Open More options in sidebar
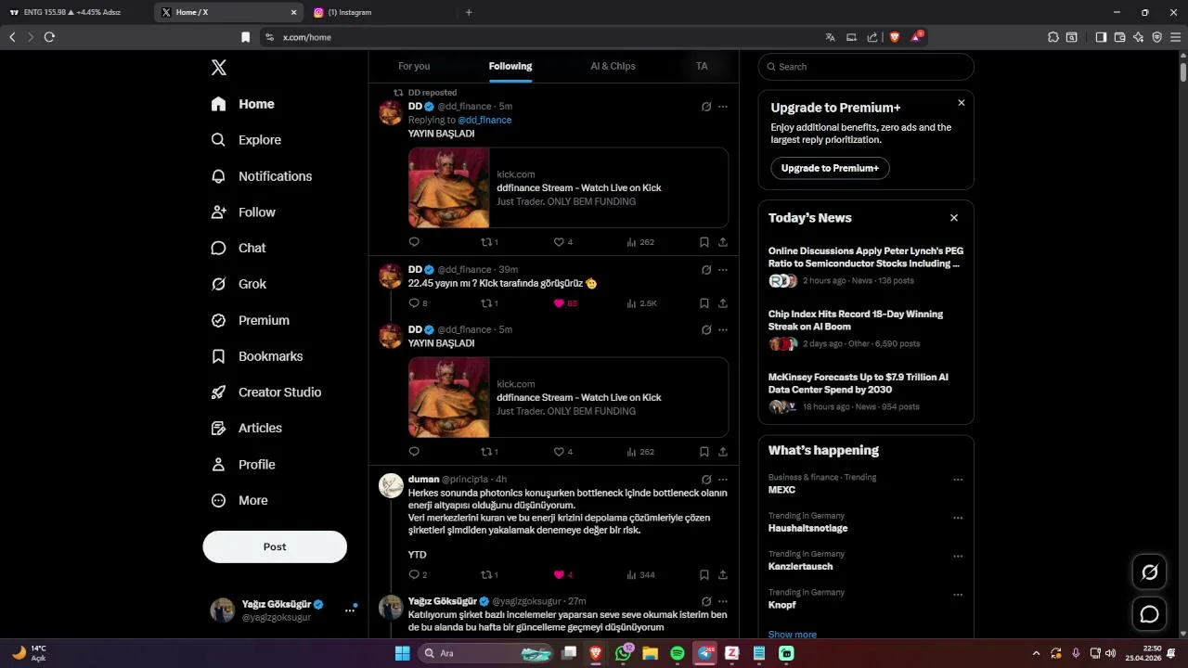Image resolution: width=1188 pixels, height=668 pixels. click(x=239, y=501)
